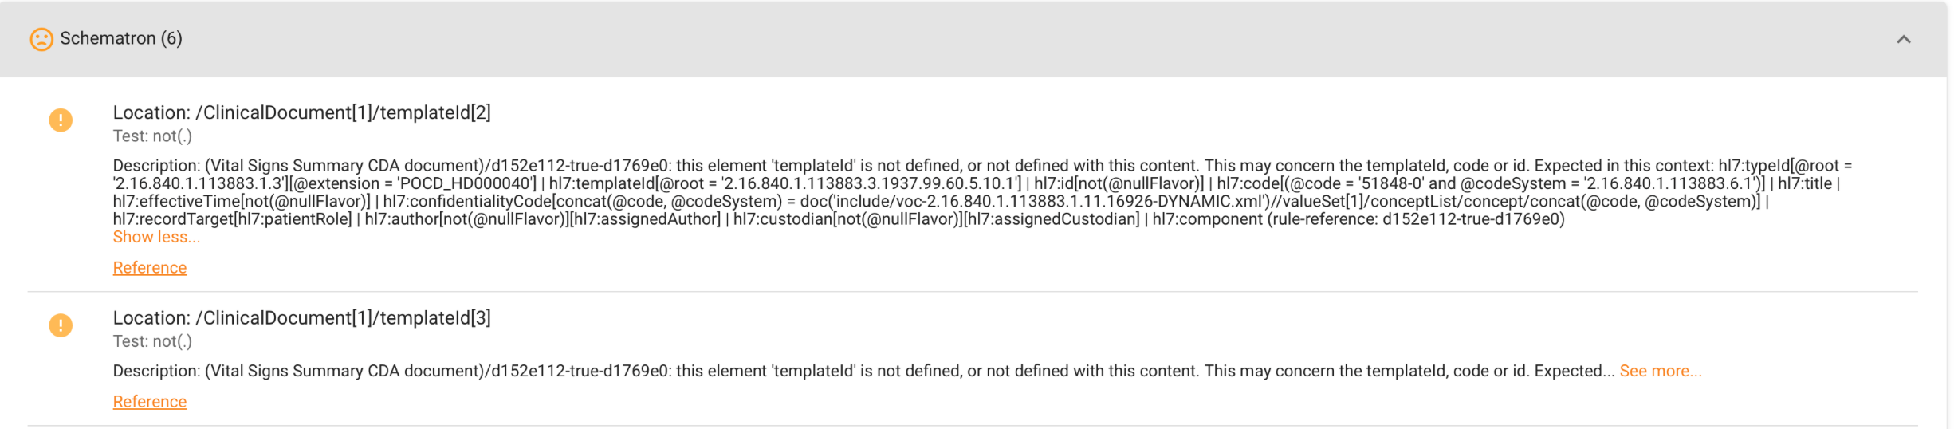Click 'Test: not(.)' under the templateId[2] location
Image resolution: width=1954 pixels, height=429 pixels.
pos(152,136)
